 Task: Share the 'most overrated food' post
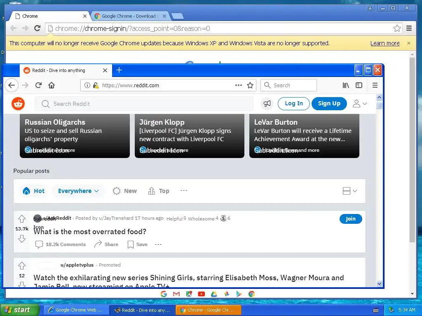point(106,244)
